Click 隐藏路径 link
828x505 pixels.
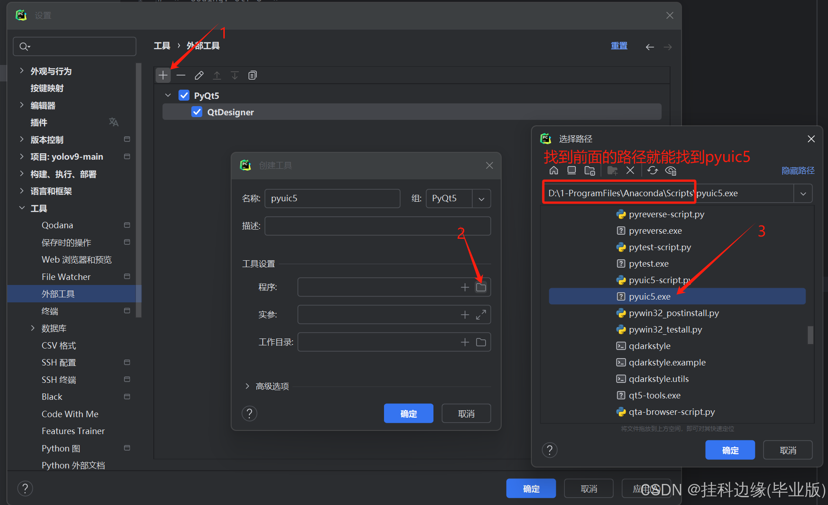pyautogui.click(x=798, y=171)
